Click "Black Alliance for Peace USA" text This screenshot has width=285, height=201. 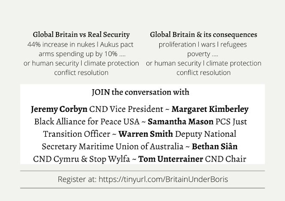85,121
